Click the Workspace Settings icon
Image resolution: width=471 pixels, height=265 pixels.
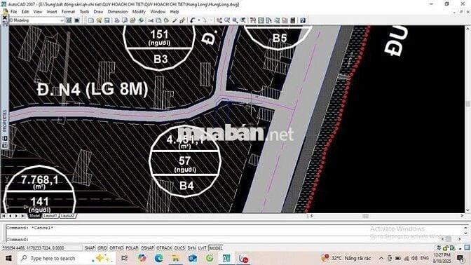(x=69, y=20)
